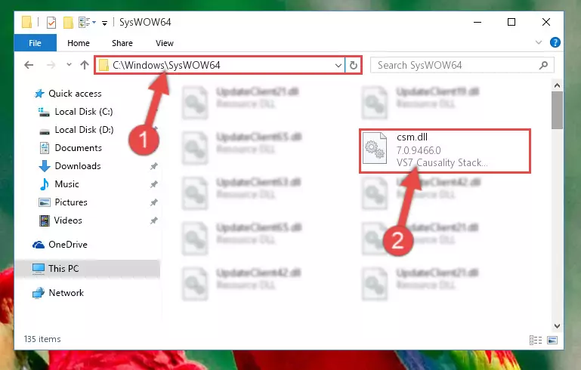Click the pin icon next to Downloads
This screenshot has width=581, height=370.
(153, 166)
